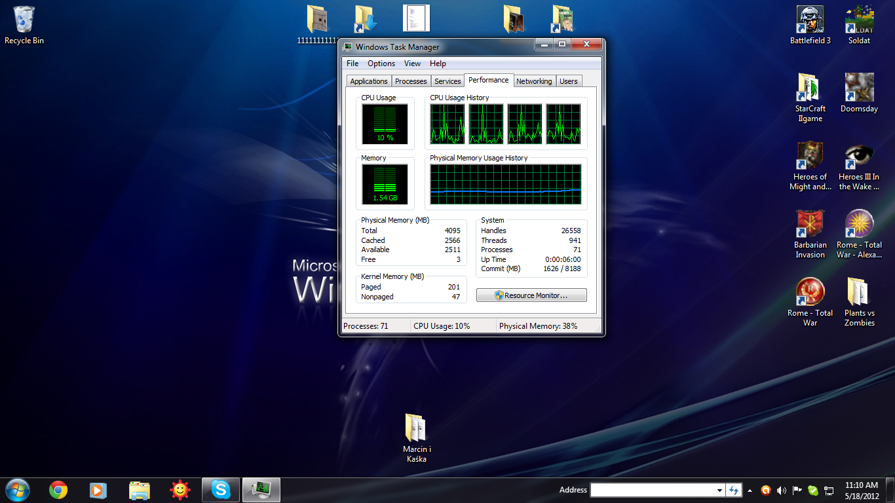Show hidden system tray icons
Viewport: 895px width, 503px height.
pyautogui.click(x=750, y=490)
